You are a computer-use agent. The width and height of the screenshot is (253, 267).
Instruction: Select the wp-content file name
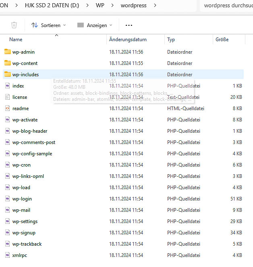click(x=25, y=63)
